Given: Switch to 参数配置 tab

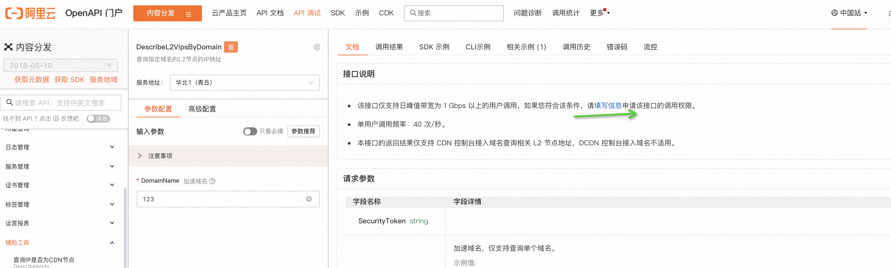Looking at the screenshot, I should [158, 109].
